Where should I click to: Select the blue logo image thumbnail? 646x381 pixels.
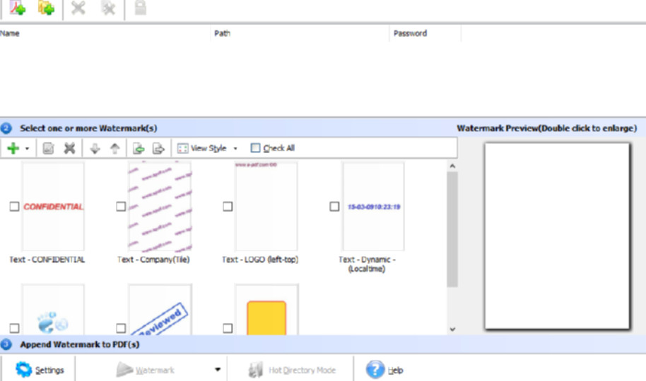[53, 310]
